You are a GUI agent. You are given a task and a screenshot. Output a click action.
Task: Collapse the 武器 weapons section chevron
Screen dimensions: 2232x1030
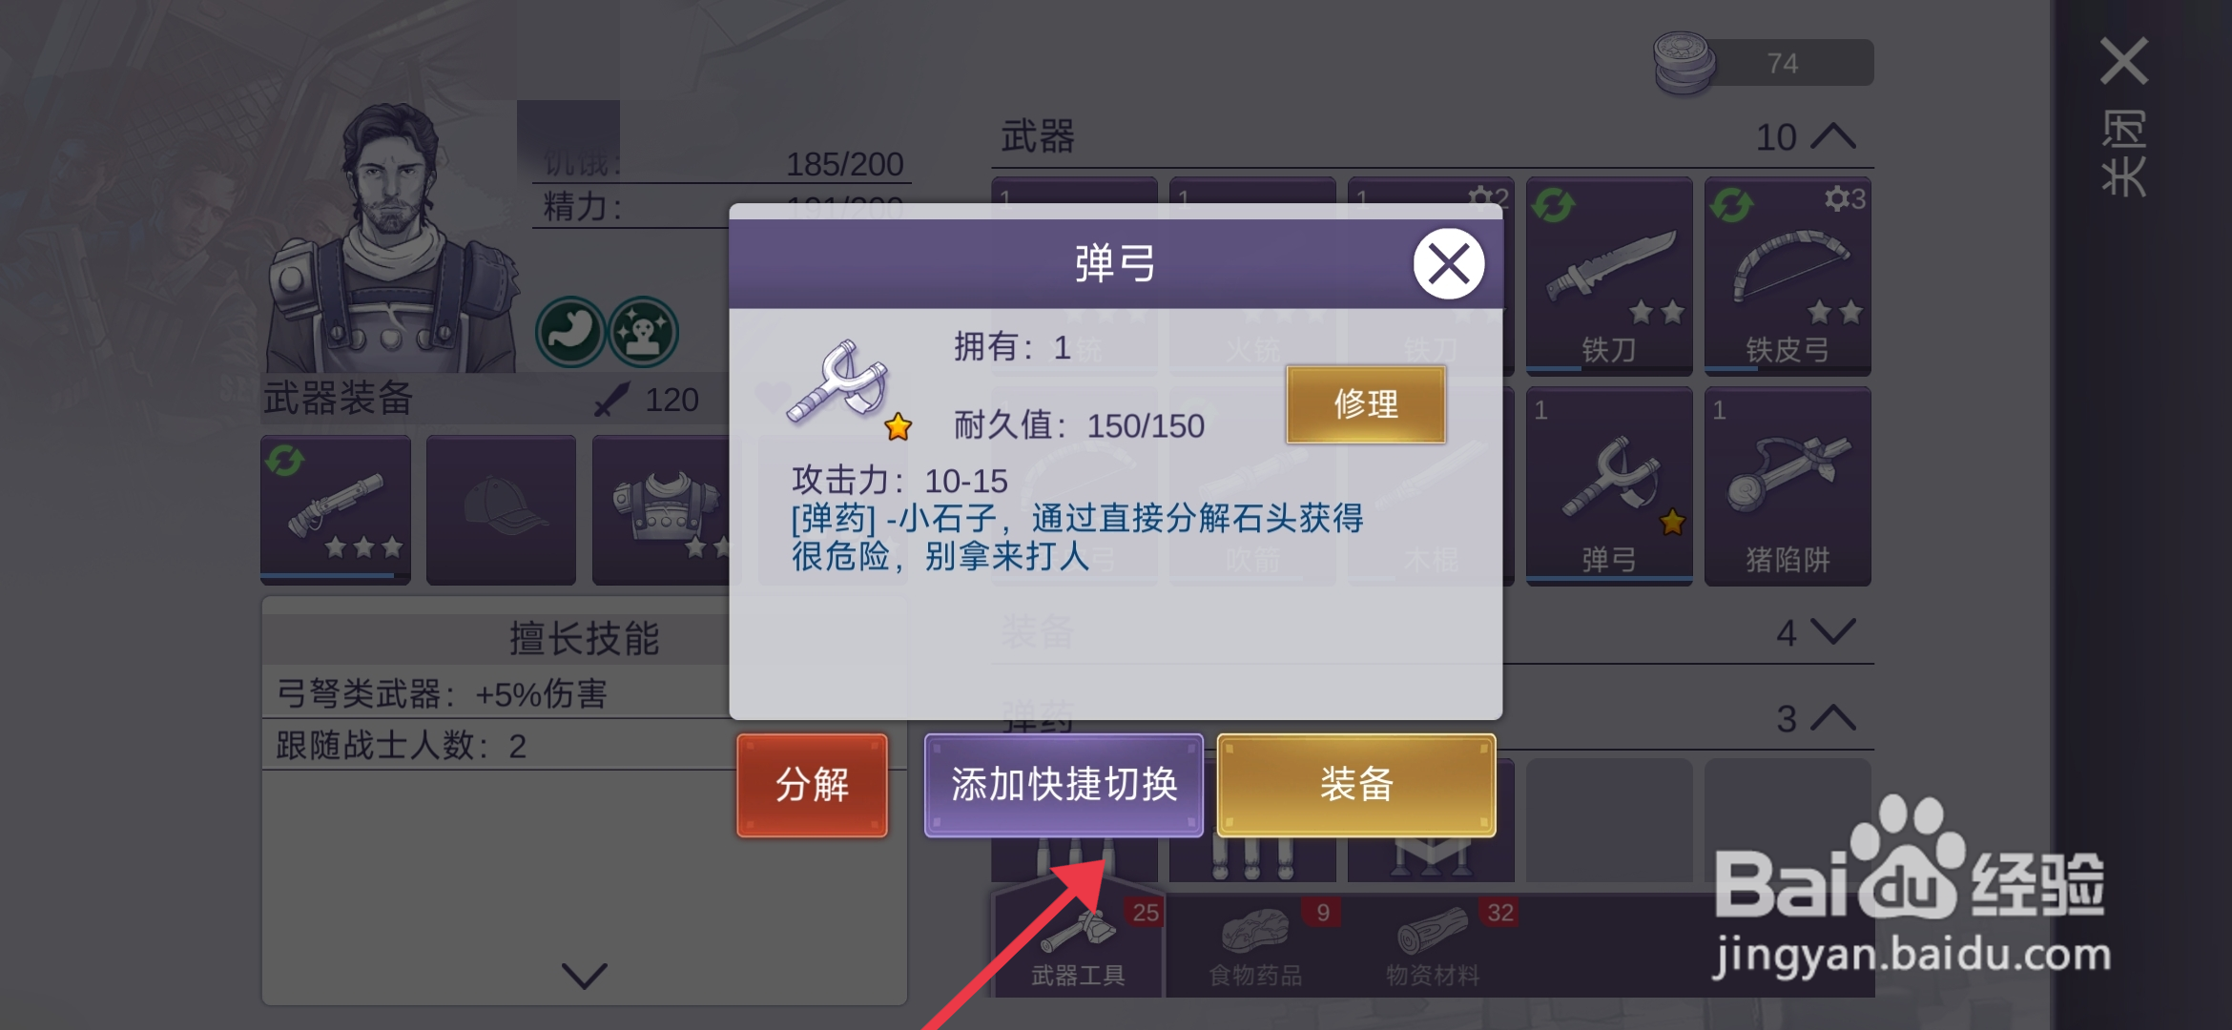(x=1832, y=136)
